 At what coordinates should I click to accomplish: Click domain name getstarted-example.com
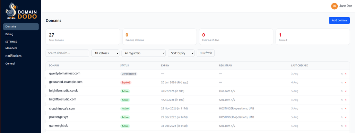[66, 82]
